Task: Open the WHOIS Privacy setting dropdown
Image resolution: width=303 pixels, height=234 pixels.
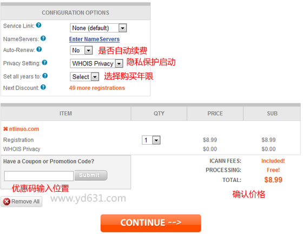Action: (96, 63)
